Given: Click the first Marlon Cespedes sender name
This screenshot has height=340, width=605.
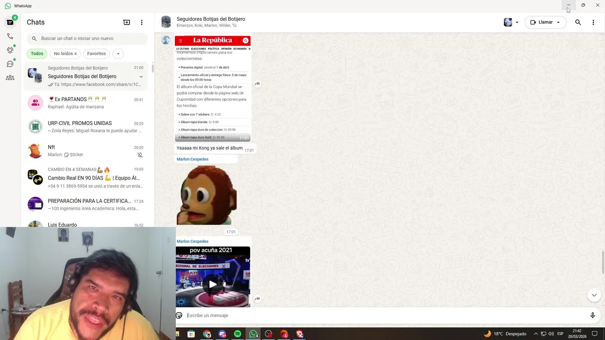Looking at the screenshot, I should click(192, 159).
